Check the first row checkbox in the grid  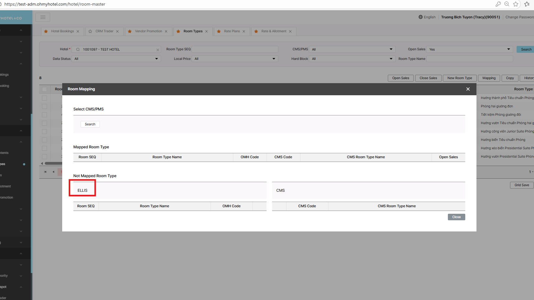44,98
